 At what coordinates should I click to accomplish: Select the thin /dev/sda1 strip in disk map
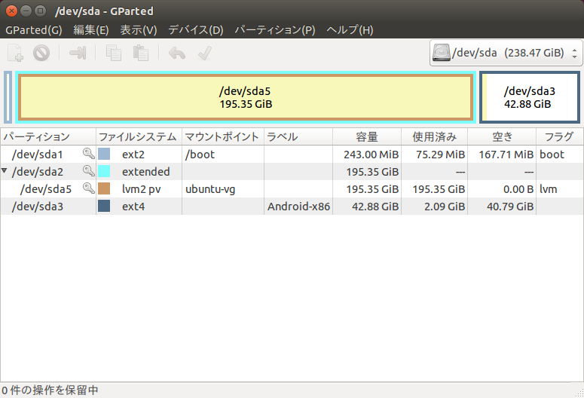coord(8,97)
